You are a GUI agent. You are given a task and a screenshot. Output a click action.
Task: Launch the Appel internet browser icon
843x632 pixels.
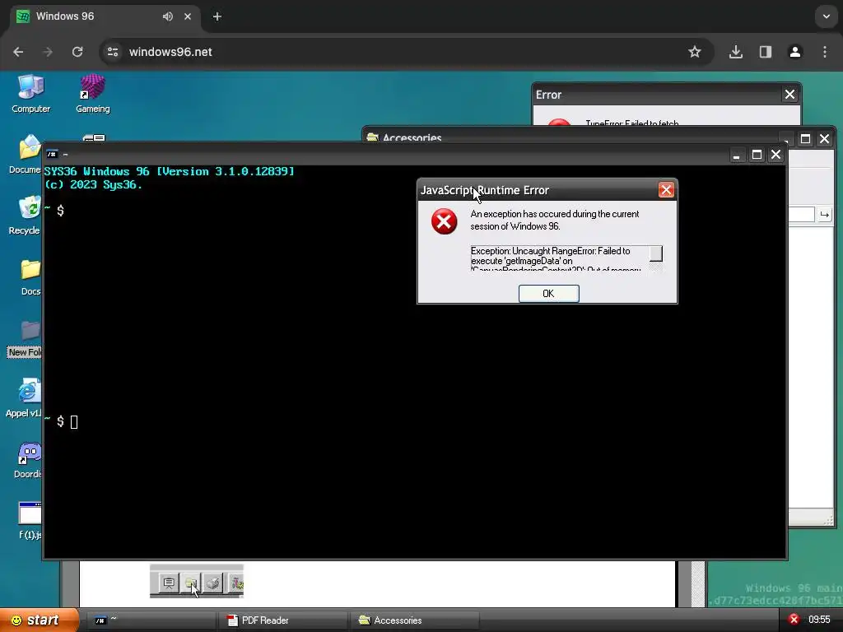click(25, 397)
